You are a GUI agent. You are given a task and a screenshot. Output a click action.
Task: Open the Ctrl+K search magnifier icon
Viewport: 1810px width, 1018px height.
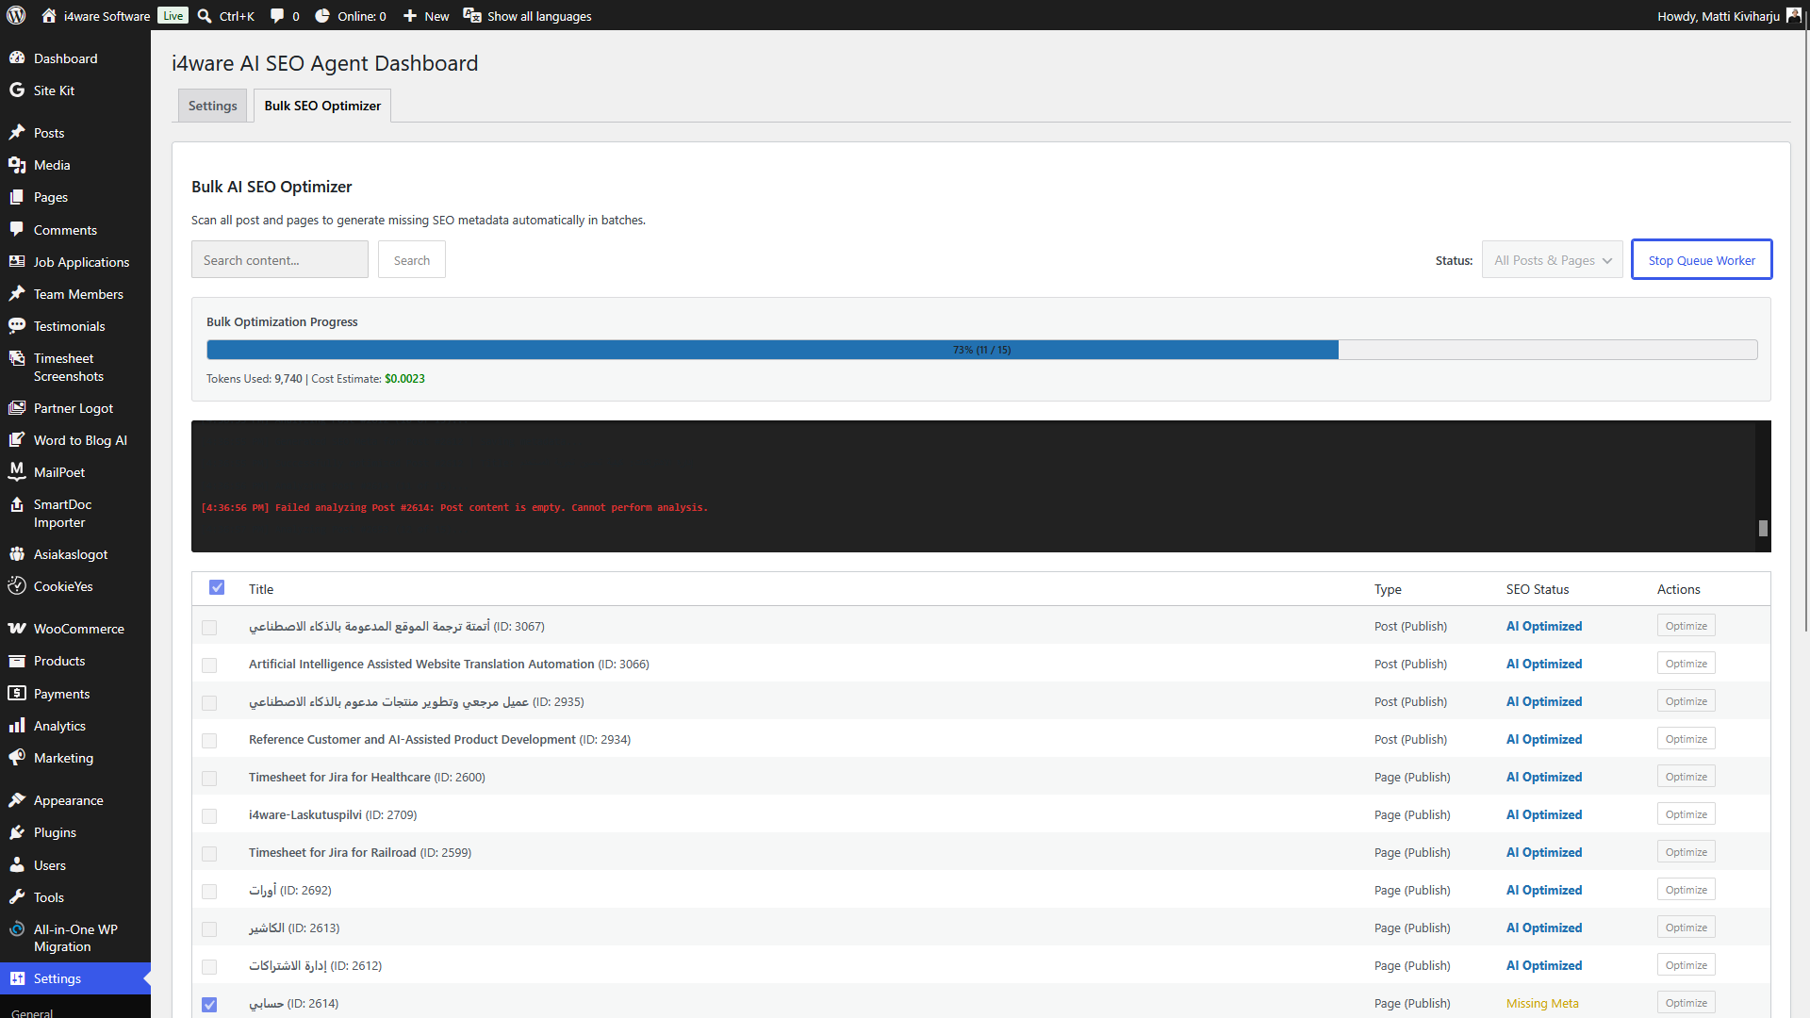[205, 15]
